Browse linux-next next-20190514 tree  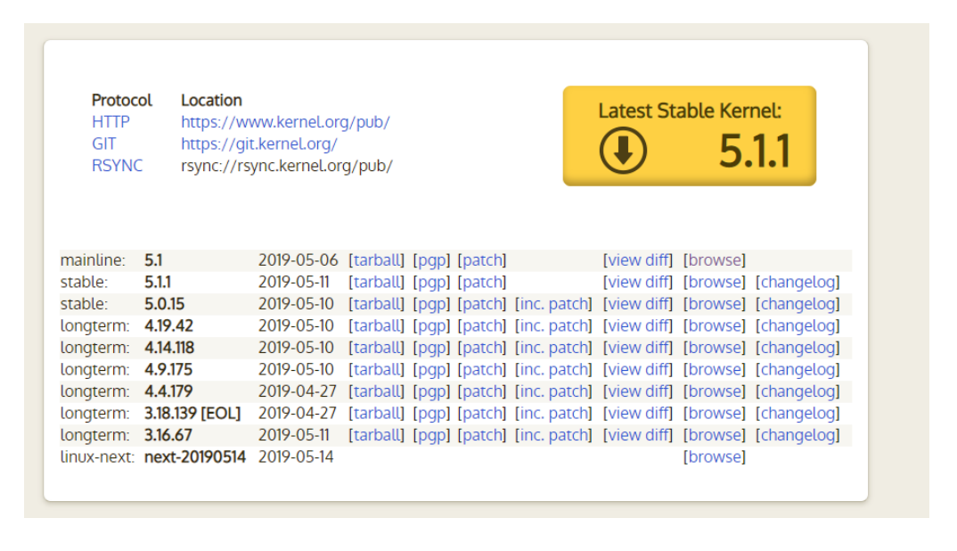pyautogui.click(x=714, y=456)
